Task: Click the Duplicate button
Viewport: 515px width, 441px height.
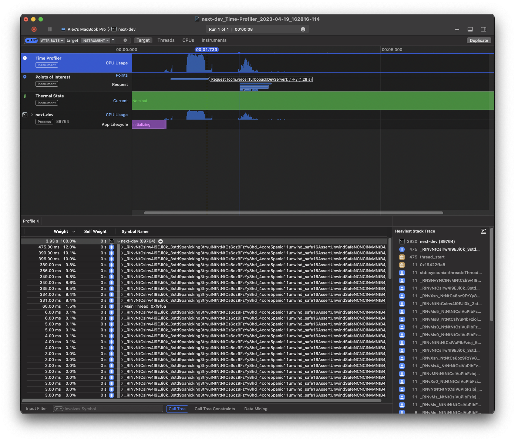Action: coord(479,40)
